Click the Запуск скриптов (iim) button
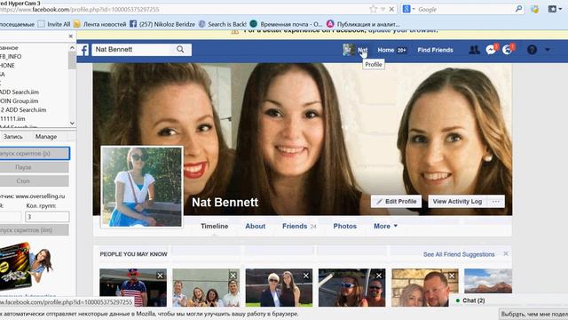 (x=34, y=230)
